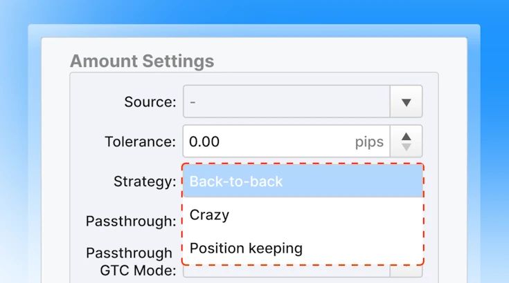Screen dimensions: 509x283
Task: Click the Passthrough GTC Mode label
Action: (131, 262)
